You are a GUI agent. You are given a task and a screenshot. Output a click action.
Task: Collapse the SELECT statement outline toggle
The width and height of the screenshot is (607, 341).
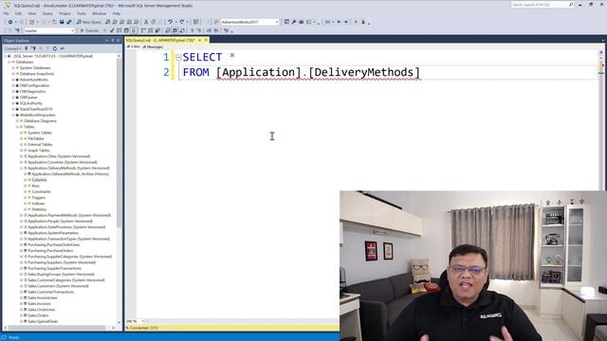[x=178, y=57]
